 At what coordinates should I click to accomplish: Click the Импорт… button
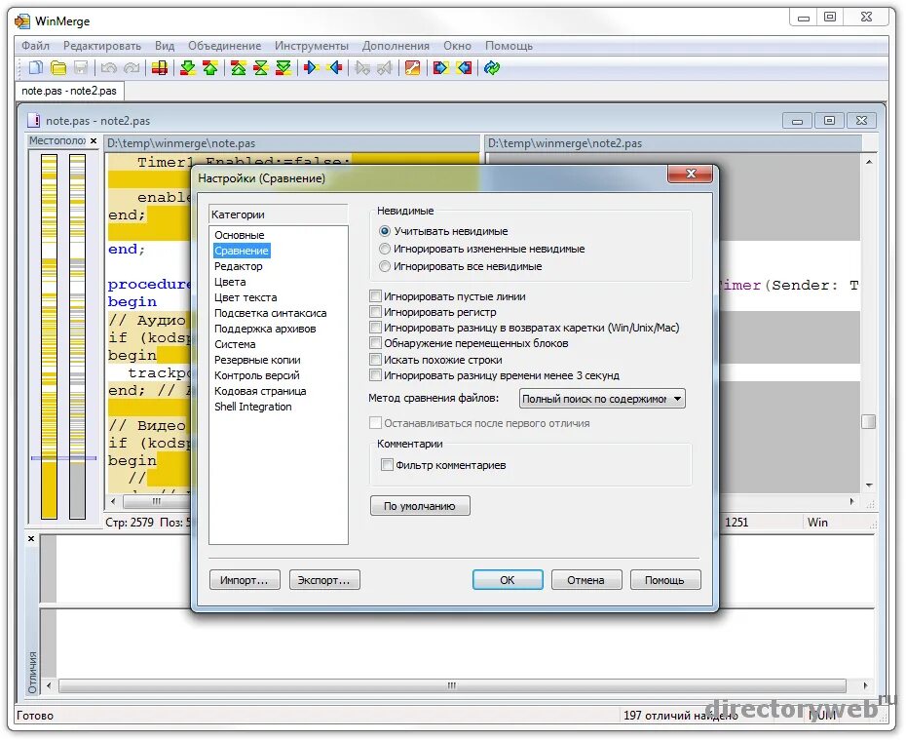point(244,580)
